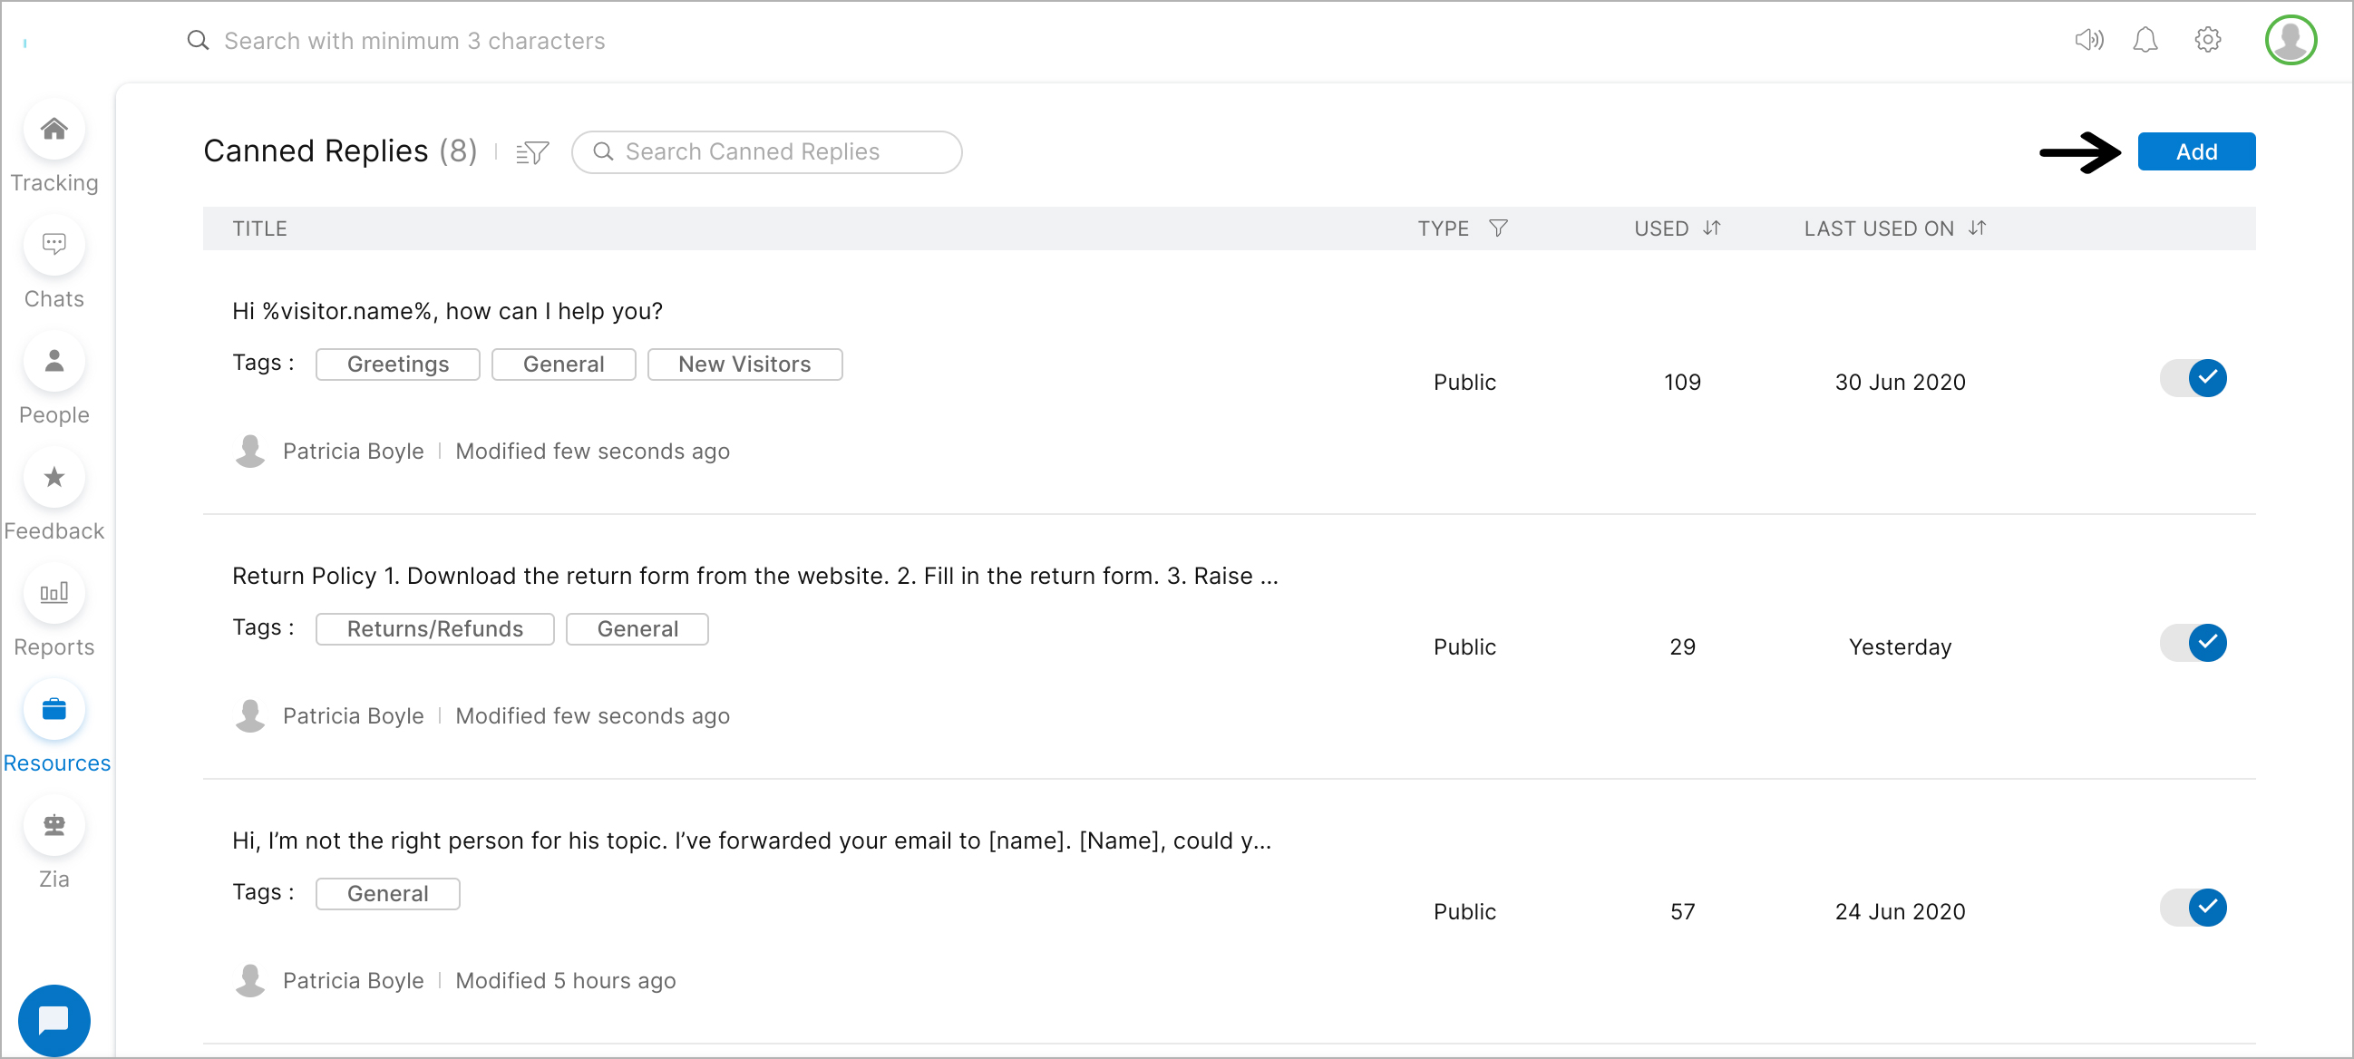2354x1059 pixels.
Task: Open canned replies filter icon
Action: pos(532,152)
